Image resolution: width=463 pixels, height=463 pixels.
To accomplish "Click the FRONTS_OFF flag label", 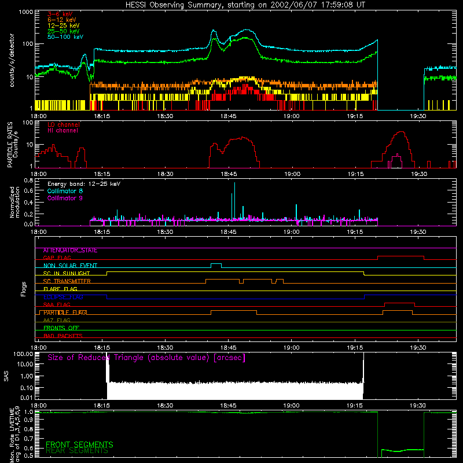I will tap(61, 328).
